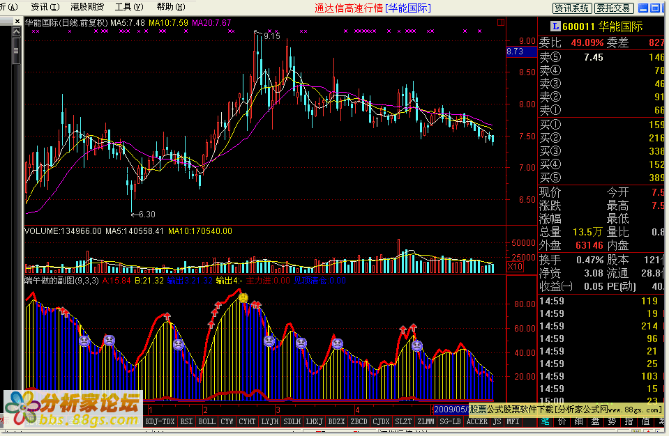This screenshot has width=669, height=436.
Task: Click the 9.15 high price marker
Action: [x=272, y=36]
